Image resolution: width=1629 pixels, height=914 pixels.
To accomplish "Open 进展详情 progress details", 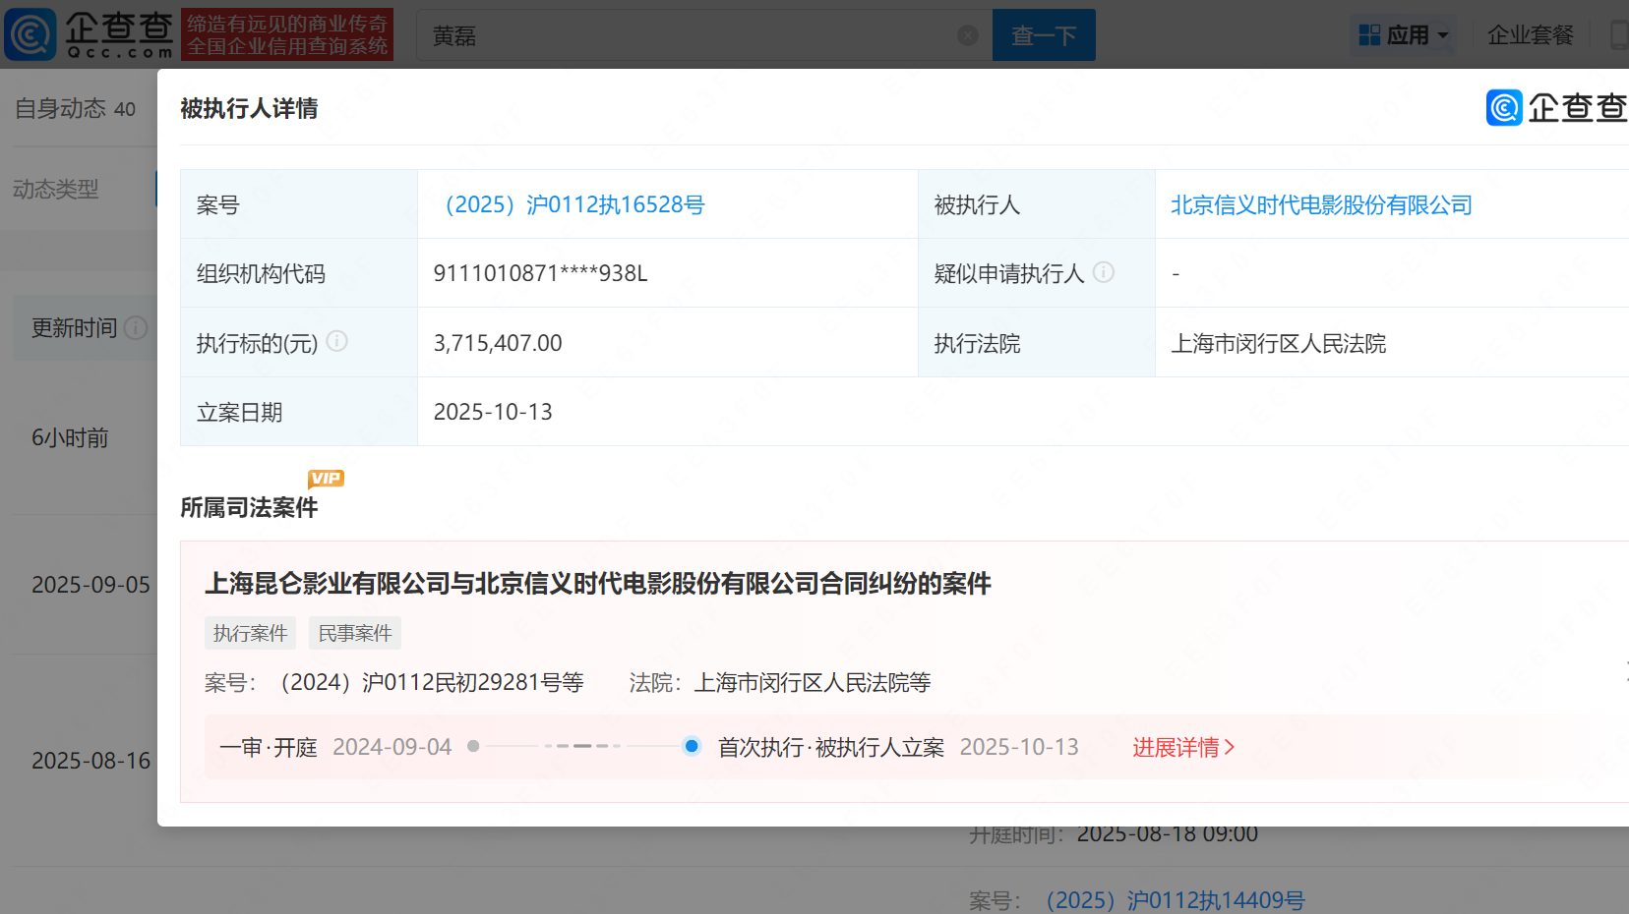I will tap(1182, 747).
